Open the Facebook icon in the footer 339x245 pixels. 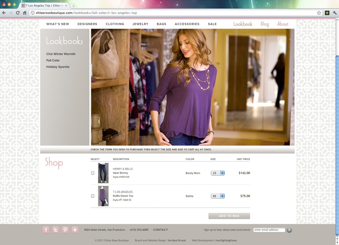[x=46, y=229]
